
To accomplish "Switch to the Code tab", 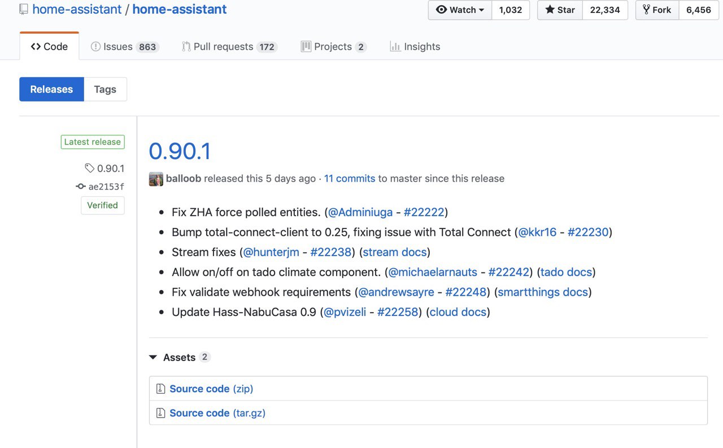I will click(49, 47).
